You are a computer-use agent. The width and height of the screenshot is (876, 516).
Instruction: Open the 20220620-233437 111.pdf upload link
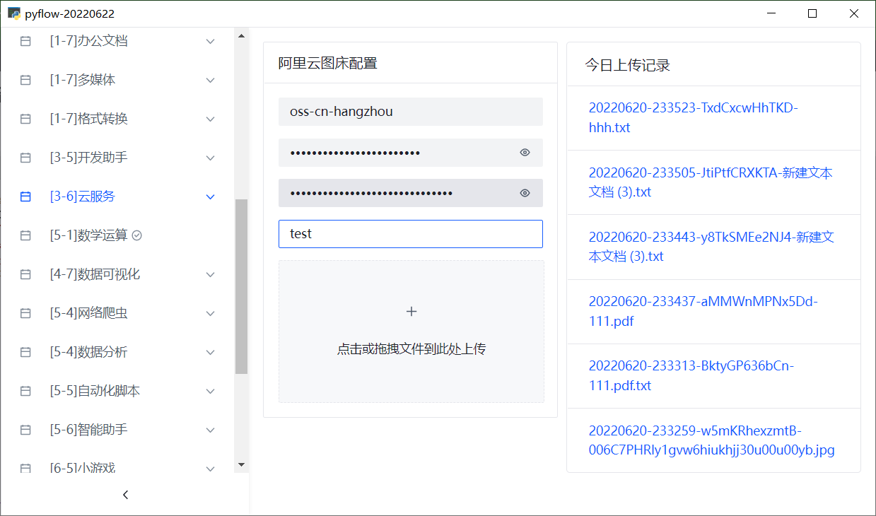tap(703, 312)
